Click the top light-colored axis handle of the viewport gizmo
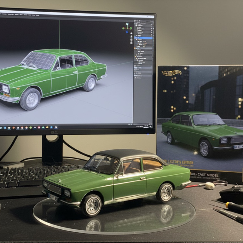Image resolution: width=243 pixels, height=243 pixels. pyautogui.click(x=127, y=24)
